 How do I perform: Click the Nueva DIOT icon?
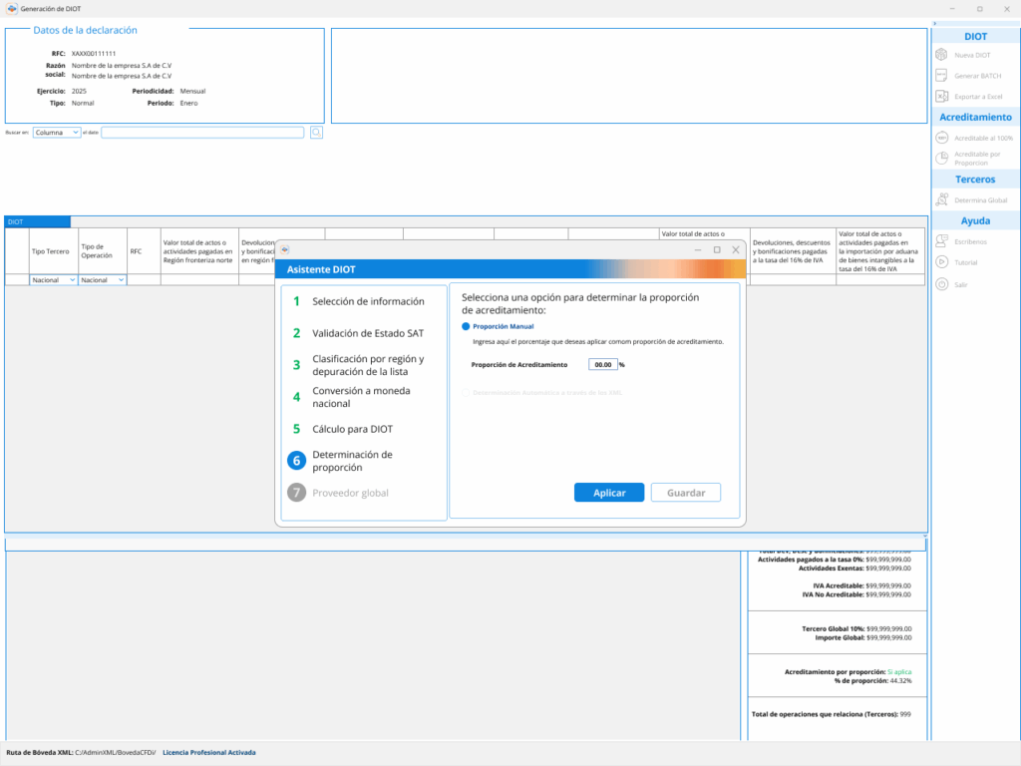click(x=941, y=55)
